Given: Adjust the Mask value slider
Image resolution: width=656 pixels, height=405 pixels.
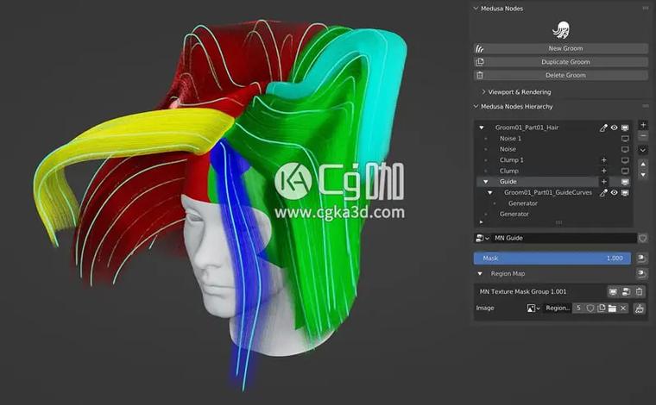Looking at the screenshot, I should point(552,259).
